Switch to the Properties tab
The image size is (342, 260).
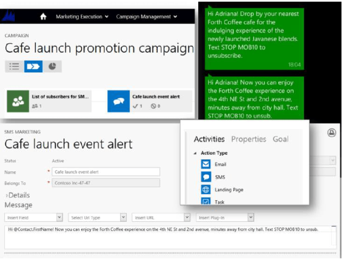(x=249, y=139)
